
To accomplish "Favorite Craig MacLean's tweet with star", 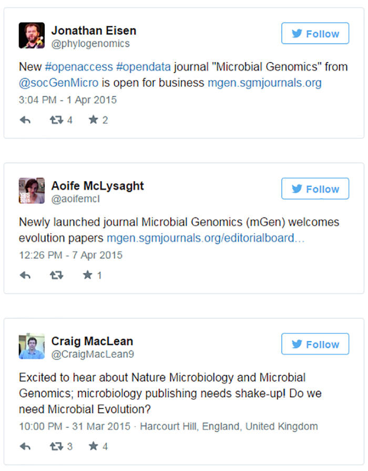I will 94,446.
